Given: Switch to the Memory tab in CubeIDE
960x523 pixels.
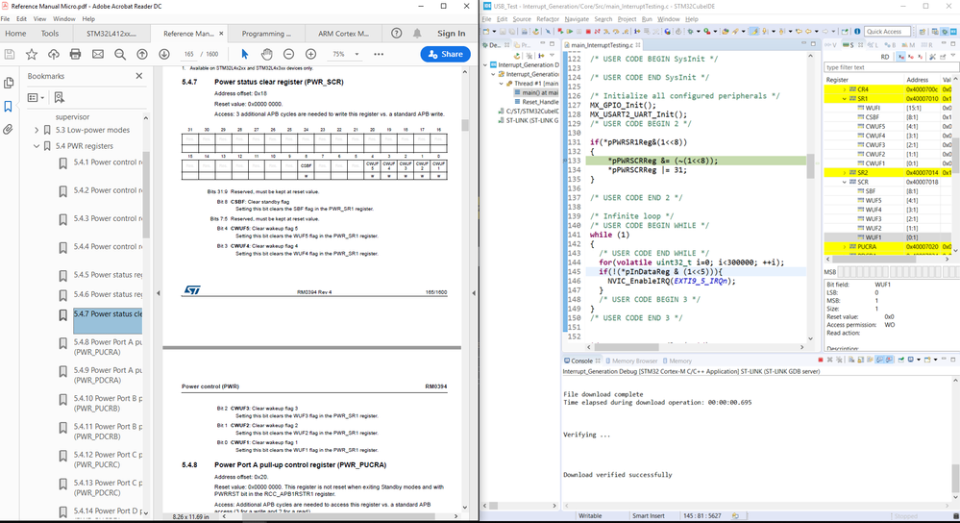Looking at the screenshot, I should click(677, 361).
